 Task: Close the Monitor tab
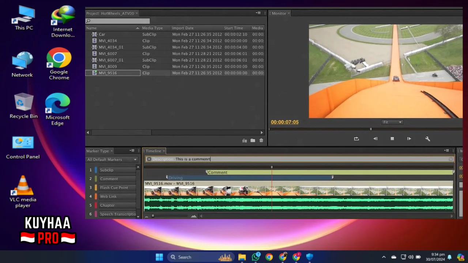pos(288,13)
